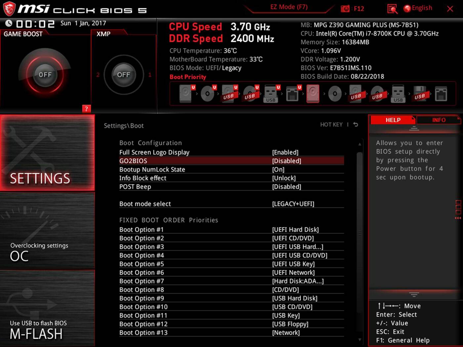Click the UEFI USB key boot icon
Screen dimensions: 463x347
tap(271, 94)
